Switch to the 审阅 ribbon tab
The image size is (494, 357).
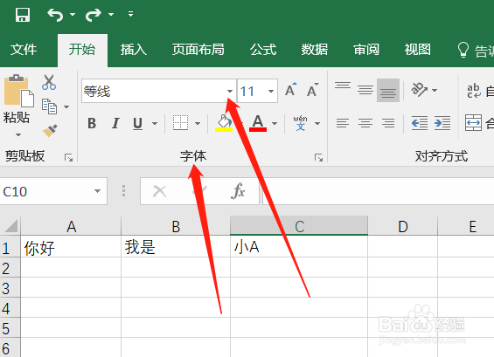366,50
